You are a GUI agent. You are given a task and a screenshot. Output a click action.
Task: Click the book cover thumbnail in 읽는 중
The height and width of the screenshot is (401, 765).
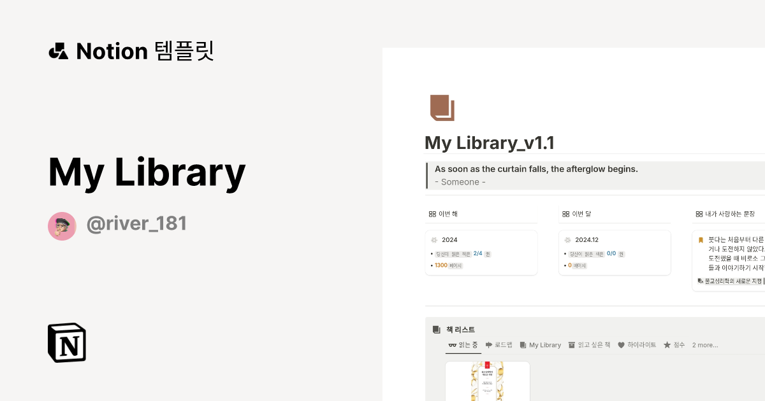click(x=487, y=382)
